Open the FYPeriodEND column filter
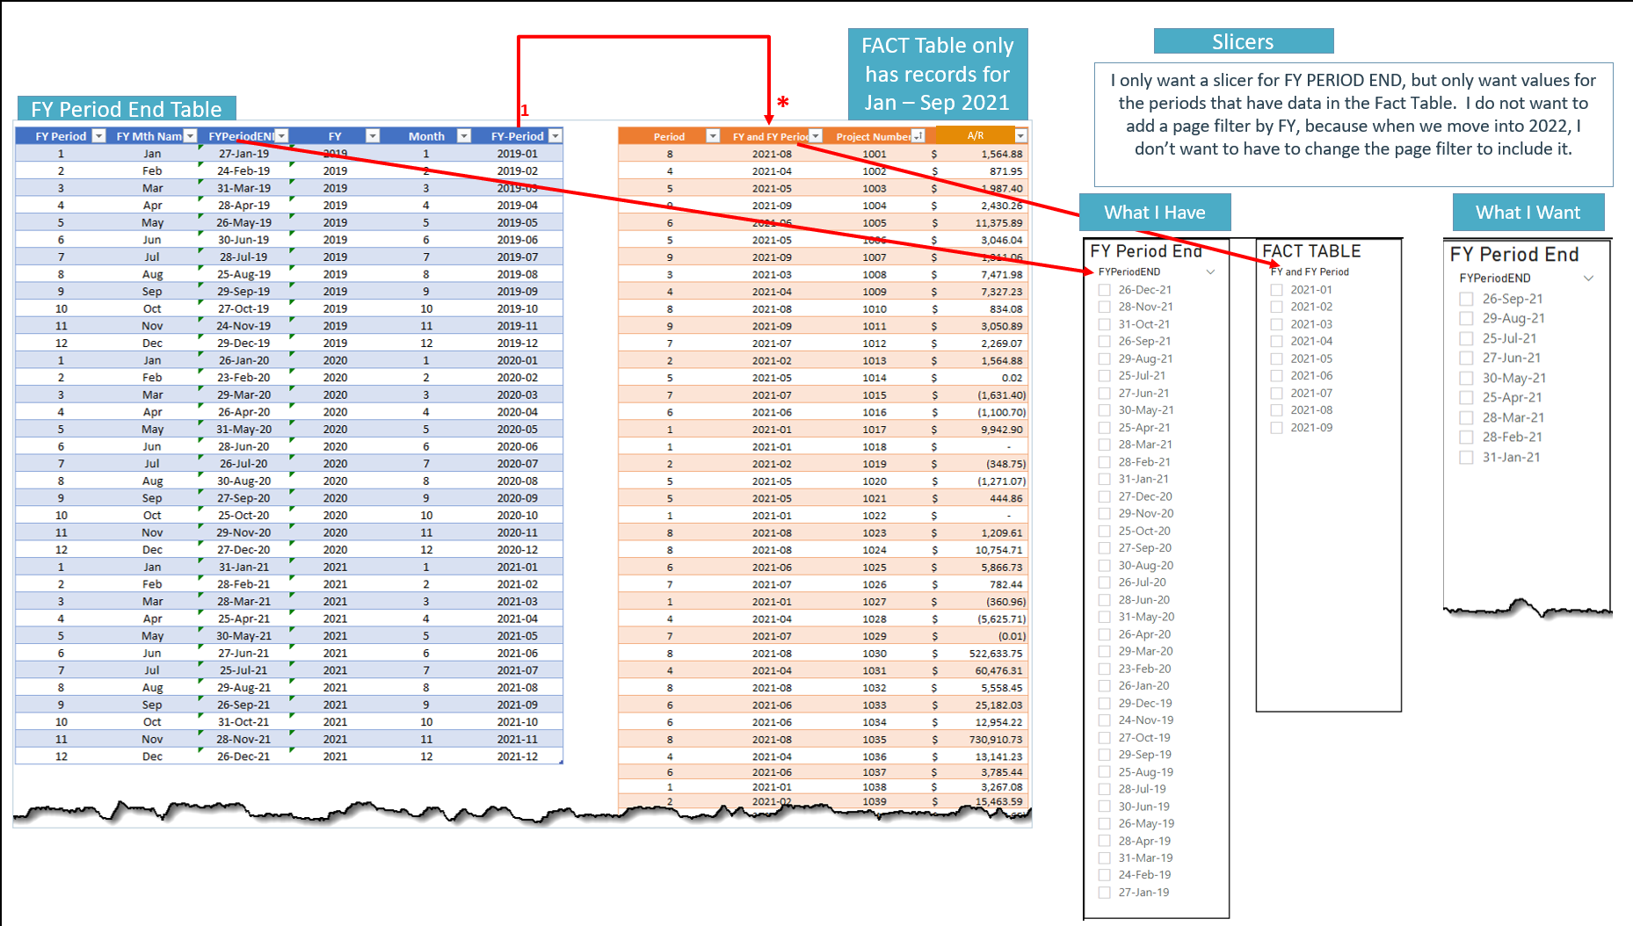 pos(281,135)
